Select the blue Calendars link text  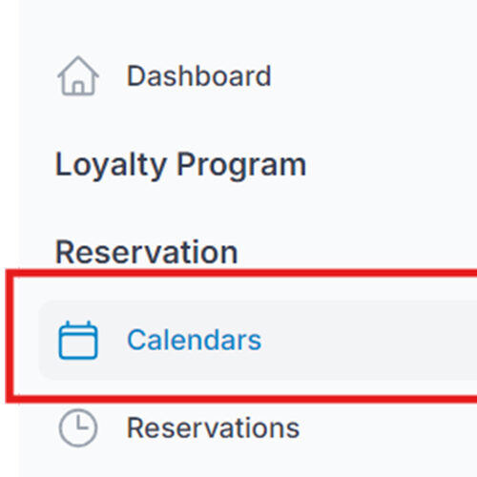point(194,340)
